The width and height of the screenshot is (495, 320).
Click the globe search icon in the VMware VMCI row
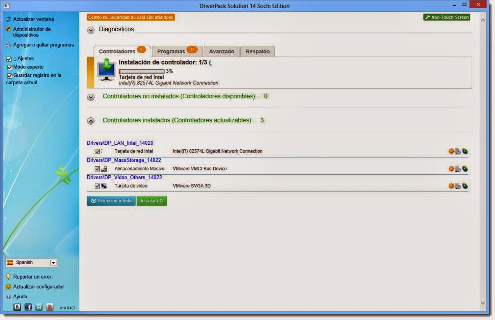click(x=465, y=169)
